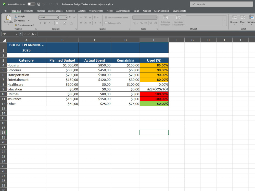255x191 pixels.
Task: Click the accounting number format icon
Action: [134, 23]
